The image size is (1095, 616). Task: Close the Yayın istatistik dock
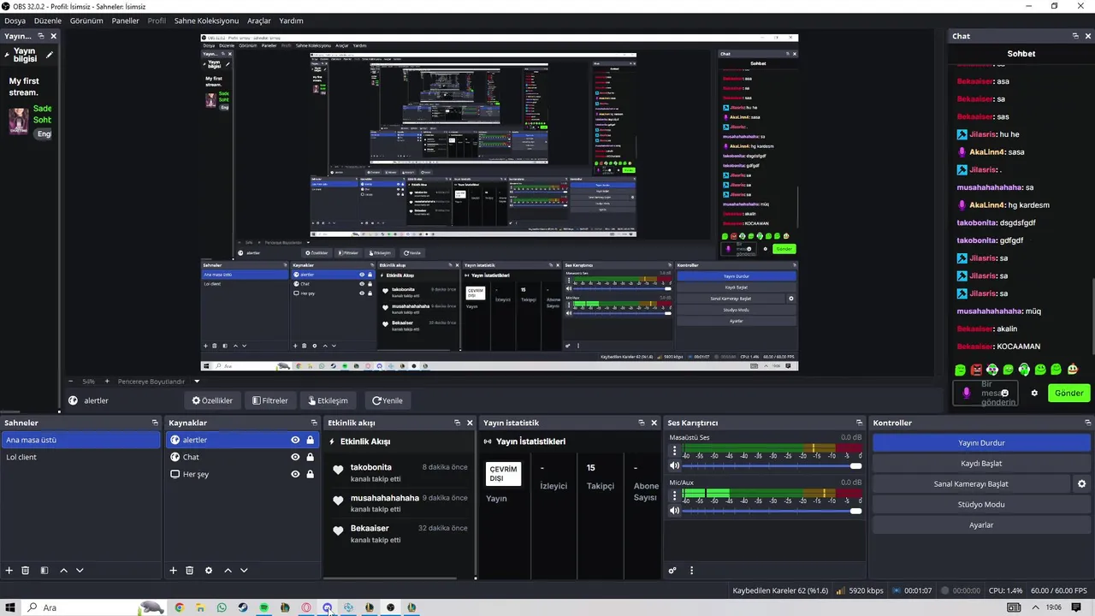click(654, 423)
